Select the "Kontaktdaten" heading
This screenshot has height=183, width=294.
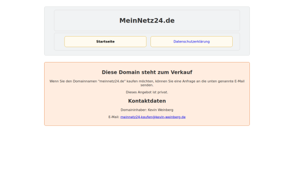click(147, 101)
